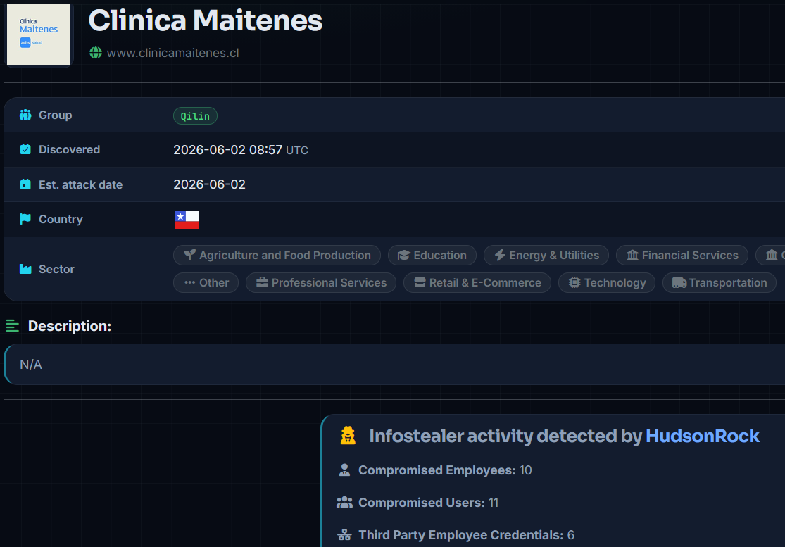Click the Description lines icon
Viewport: 785px width, 547px height.
tap(13, 326)
